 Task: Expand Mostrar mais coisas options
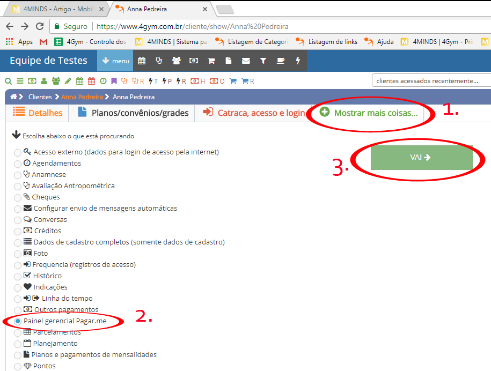click(x=369, y=113)
